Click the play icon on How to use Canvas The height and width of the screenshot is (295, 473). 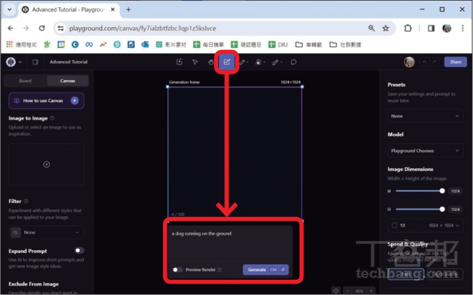coord(74,101)
